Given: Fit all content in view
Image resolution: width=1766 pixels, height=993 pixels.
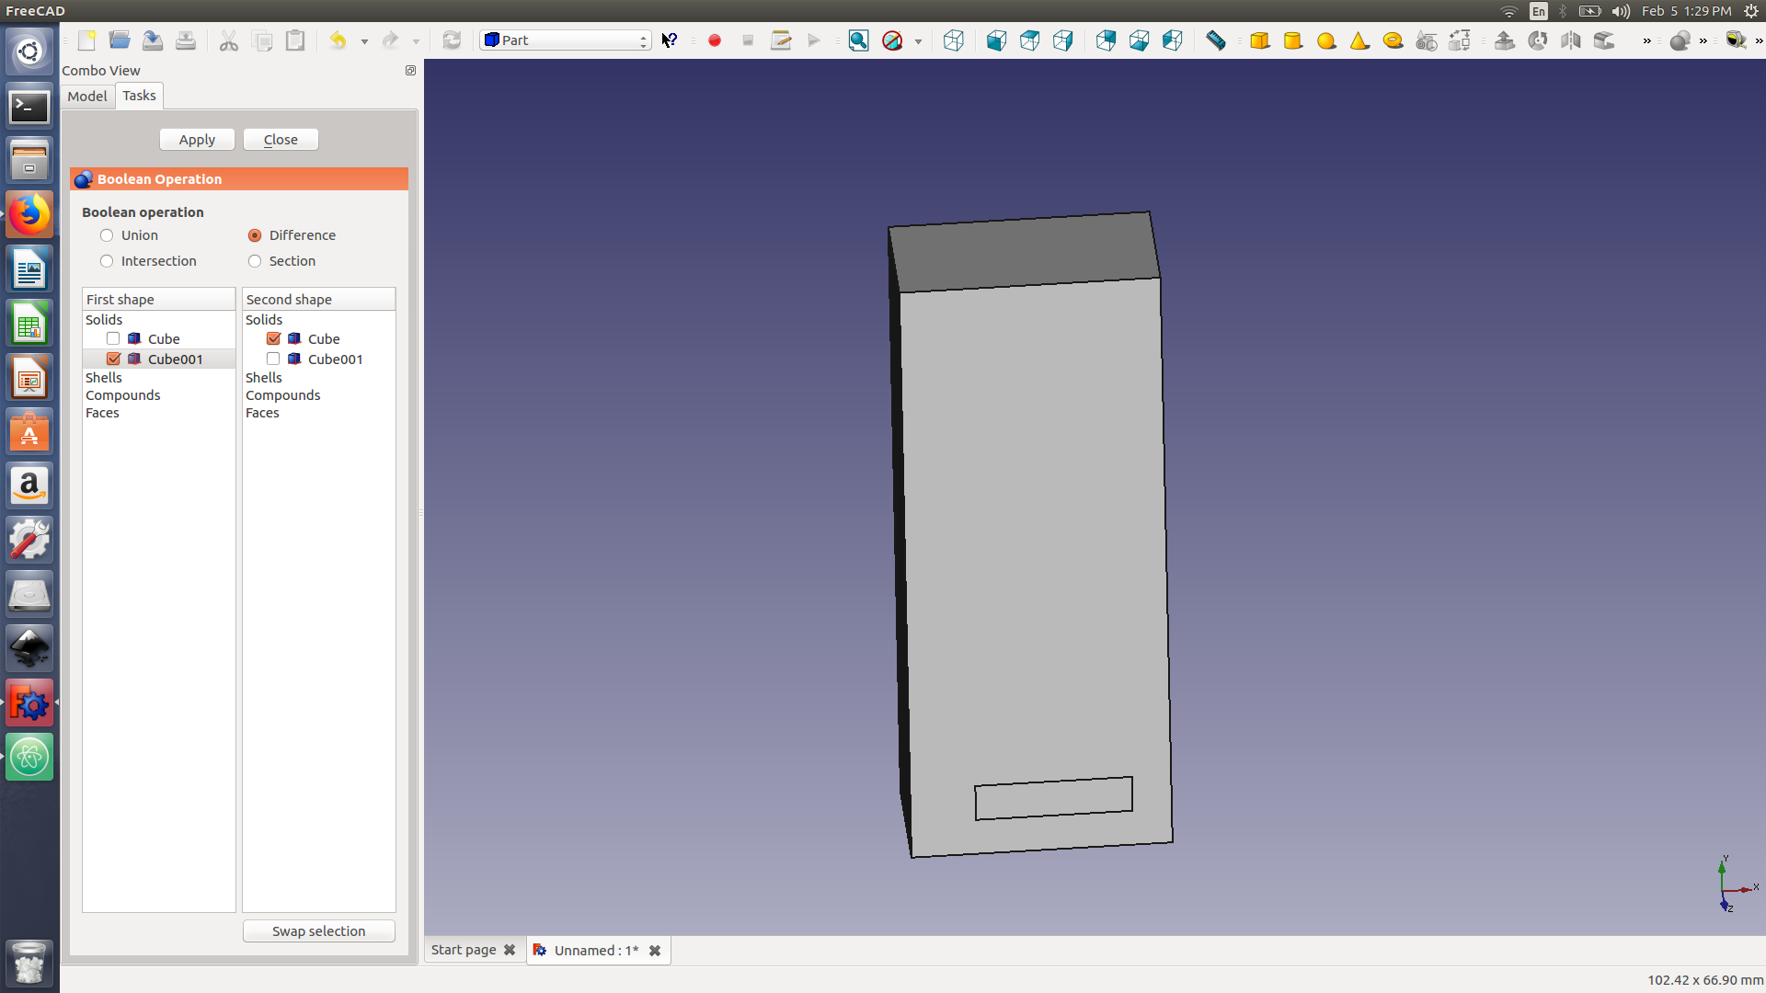Looking at the screenshot, I should 858,40.
